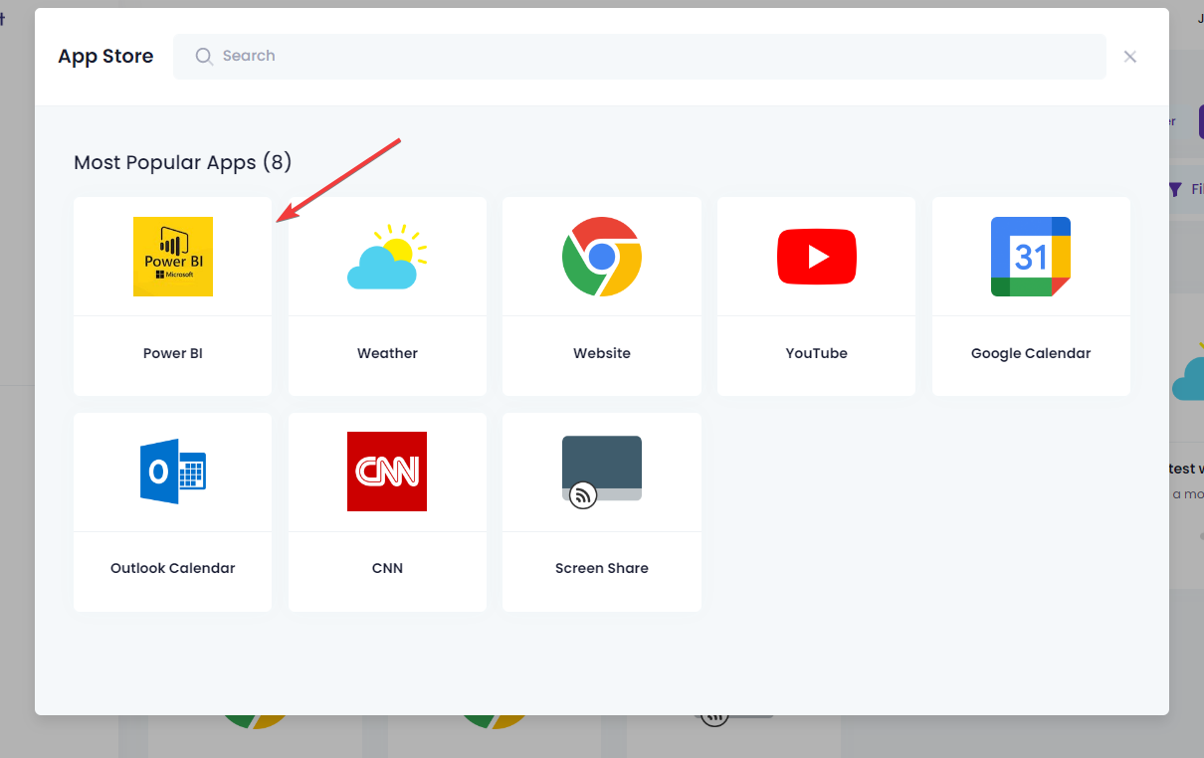Select the "Website" app label

coord(602,353)
